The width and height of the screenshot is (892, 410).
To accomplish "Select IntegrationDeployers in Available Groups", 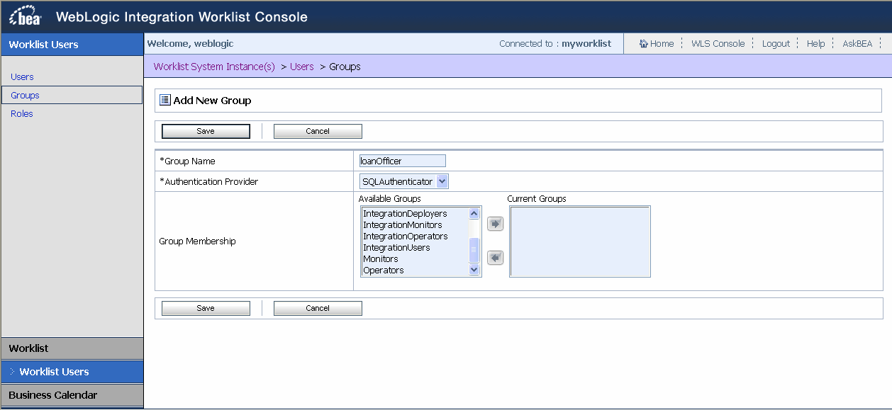I will point(405,214).
